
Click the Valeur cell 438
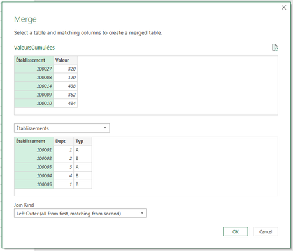click(66, 86)
